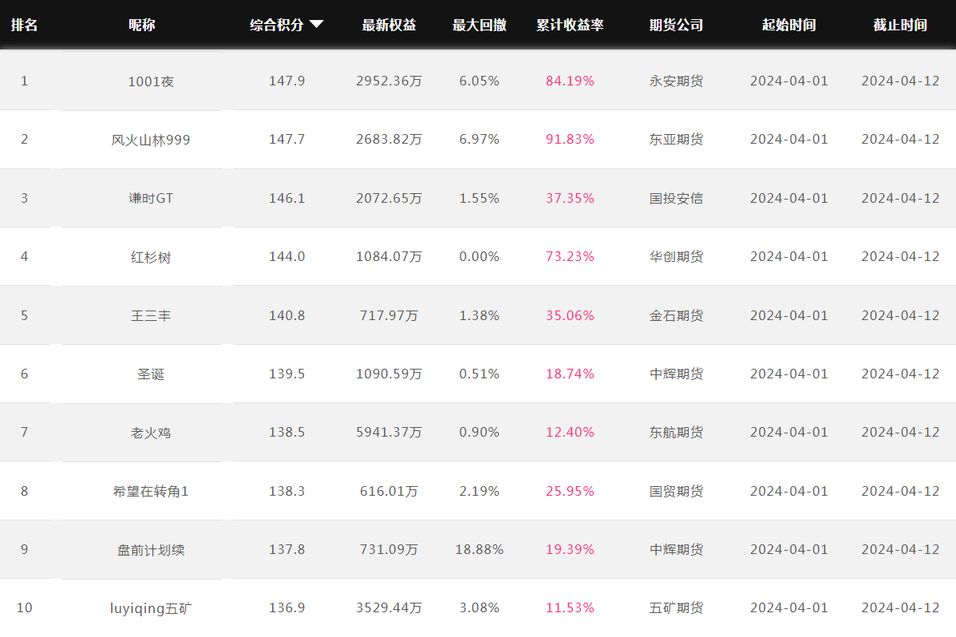
Task: Open the nickname 谦时GT
Action: (151, 198)
